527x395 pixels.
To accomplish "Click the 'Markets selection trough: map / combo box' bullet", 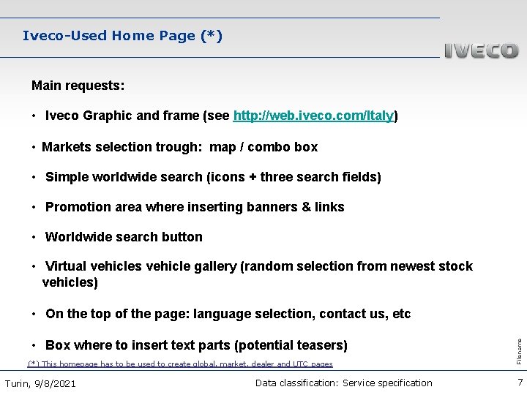I will point(179,147).
